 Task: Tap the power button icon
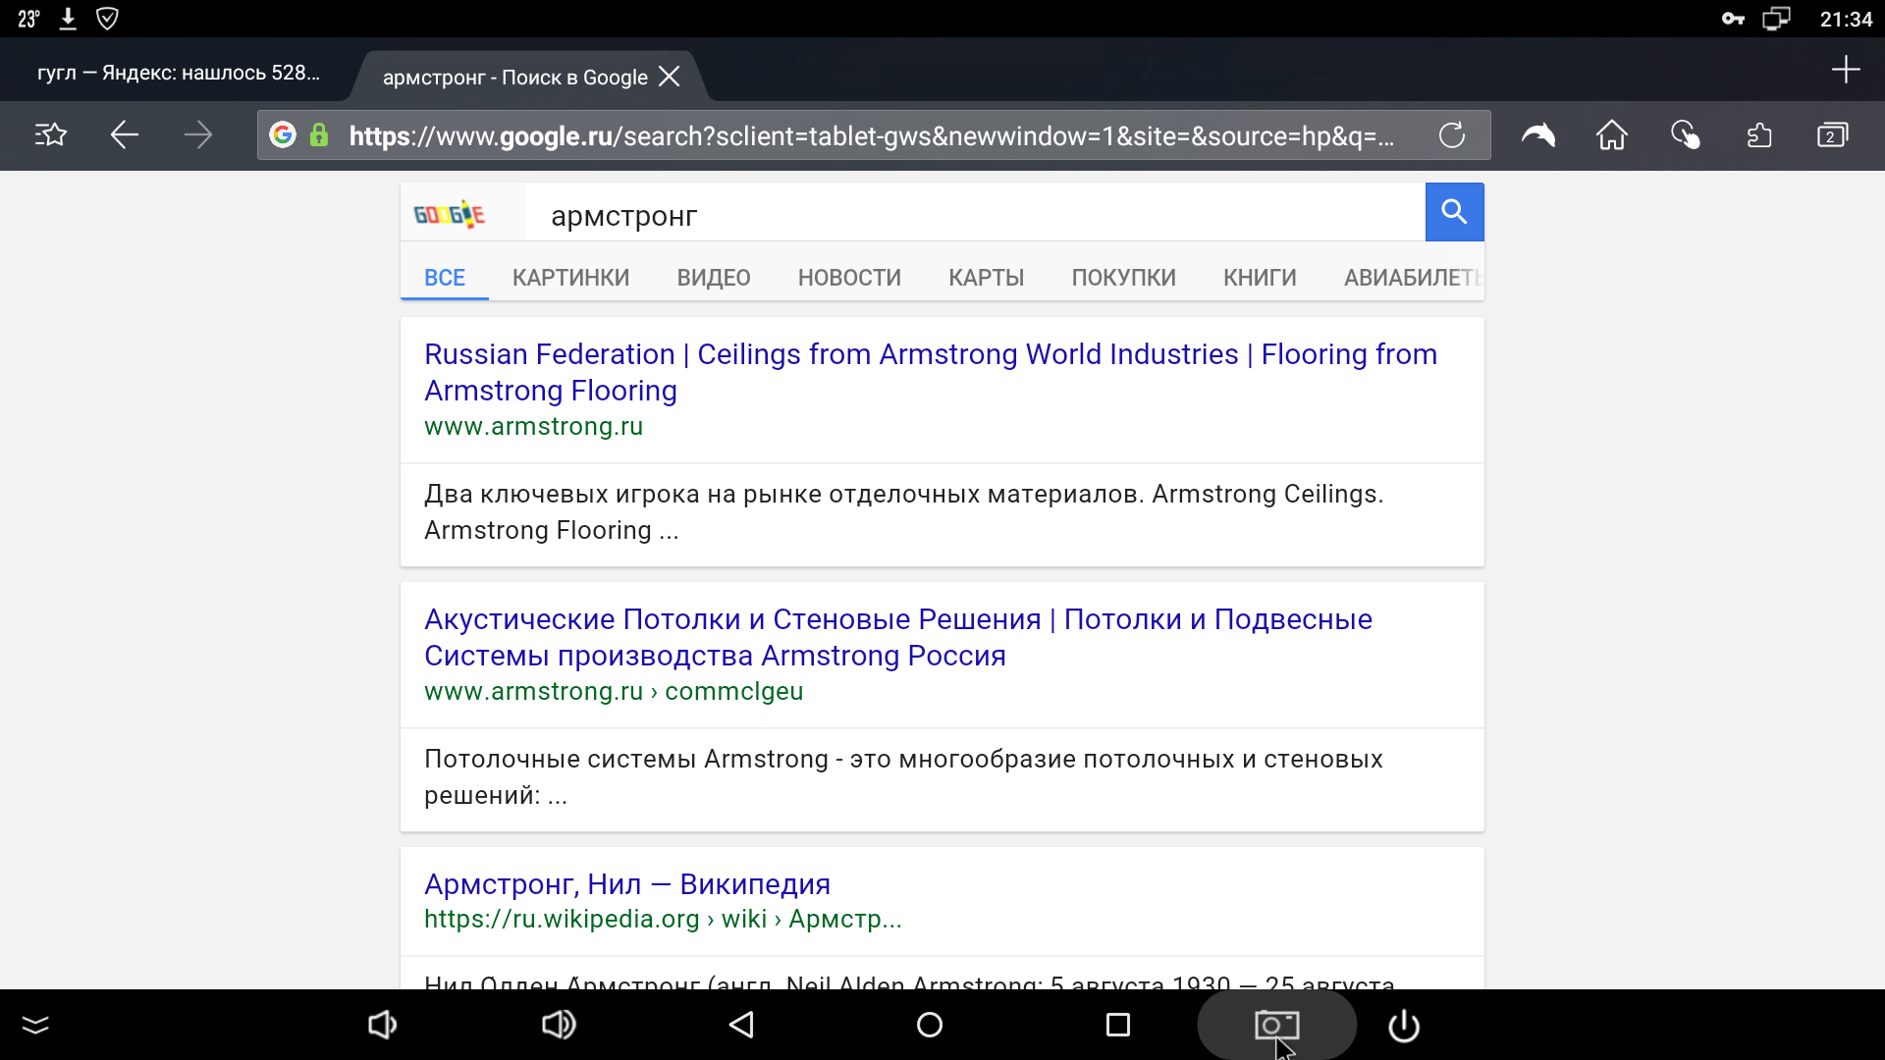(x=1404, y=1025)
